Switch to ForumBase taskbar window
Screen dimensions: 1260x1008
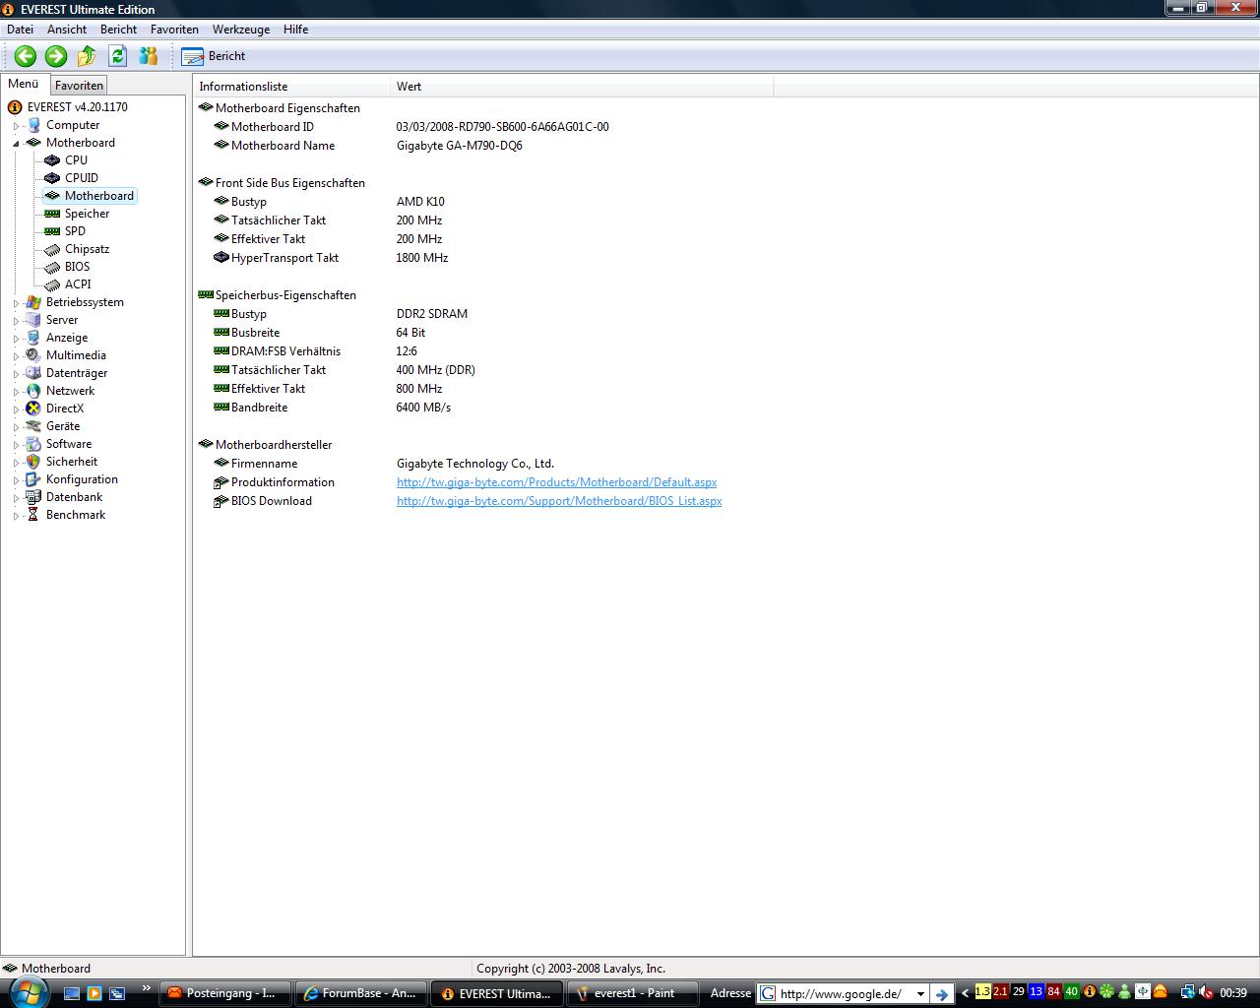pyautogui.click(x=361, y=993)
